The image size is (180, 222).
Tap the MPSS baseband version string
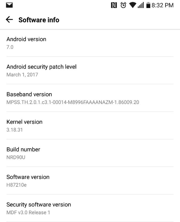coord(73,102)
